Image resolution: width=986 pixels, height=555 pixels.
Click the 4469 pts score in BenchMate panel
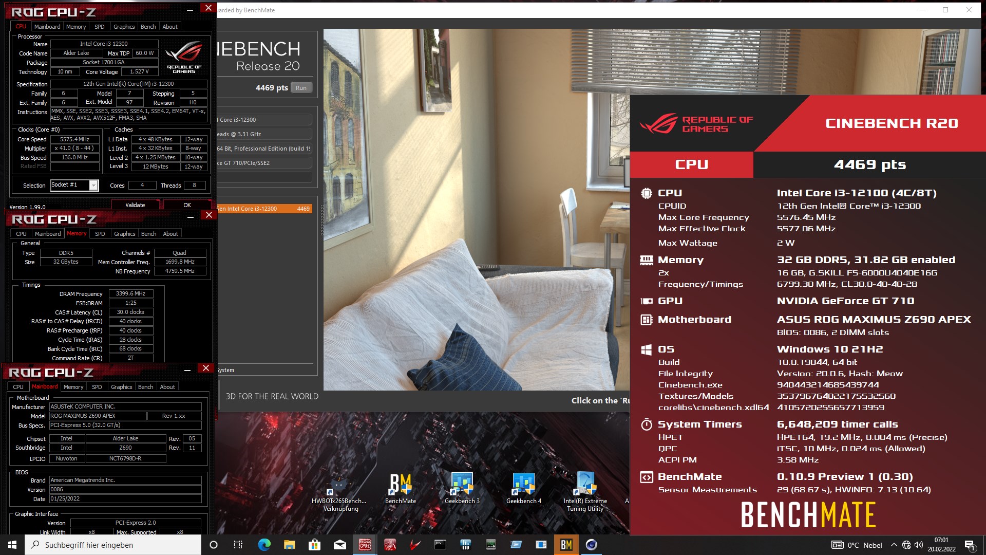(x=870, y=164)
